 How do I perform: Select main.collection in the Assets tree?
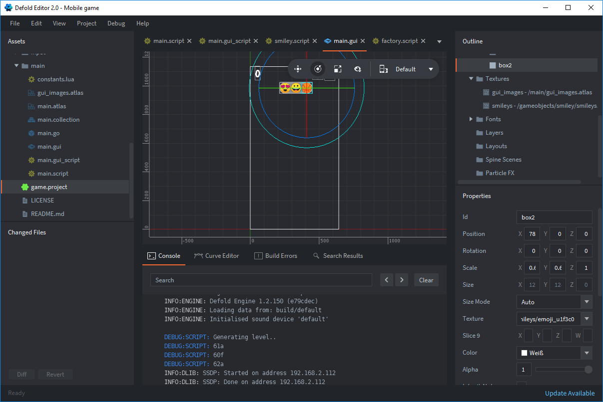58,120
